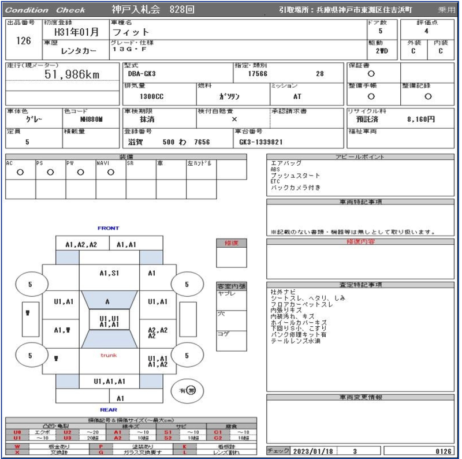
Task: Click the drive type 2WD
Action: [382, 51]
